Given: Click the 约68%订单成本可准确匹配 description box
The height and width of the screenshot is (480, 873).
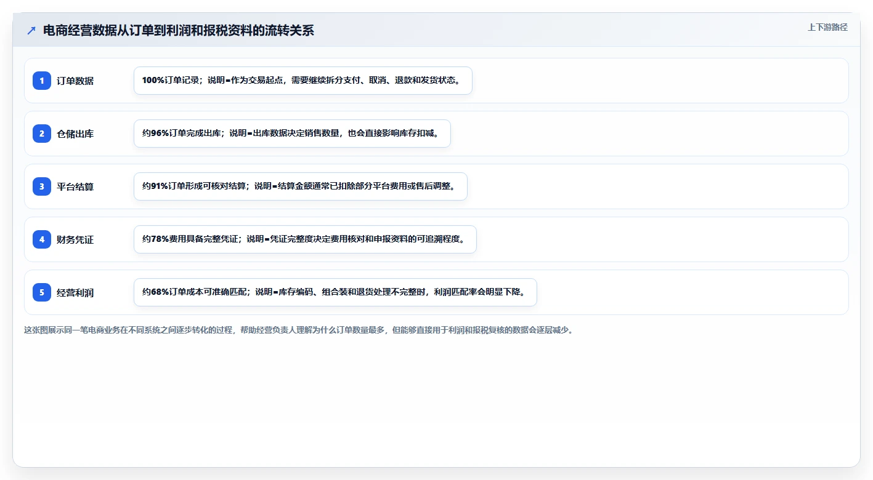Looking at the screenshot, I should (335, 292).
